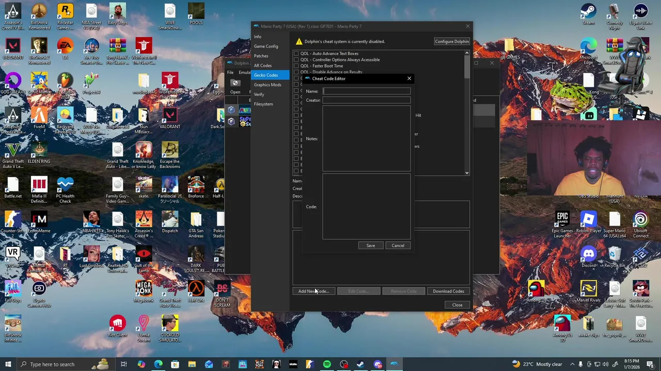661x371 pixels.
Task: Open File Explorer from the taskbar
Action: click(x=192, y=364)
